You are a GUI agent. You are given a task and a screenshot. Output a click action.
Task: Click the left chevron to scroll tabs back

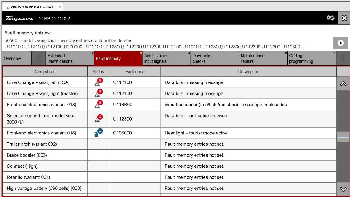tap(38, 58)
